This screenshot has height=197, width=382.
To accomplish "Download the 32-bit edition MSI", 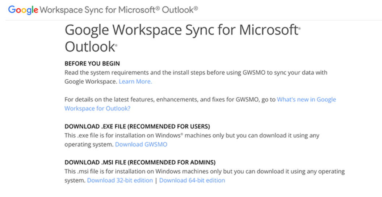I will point(120,180).
